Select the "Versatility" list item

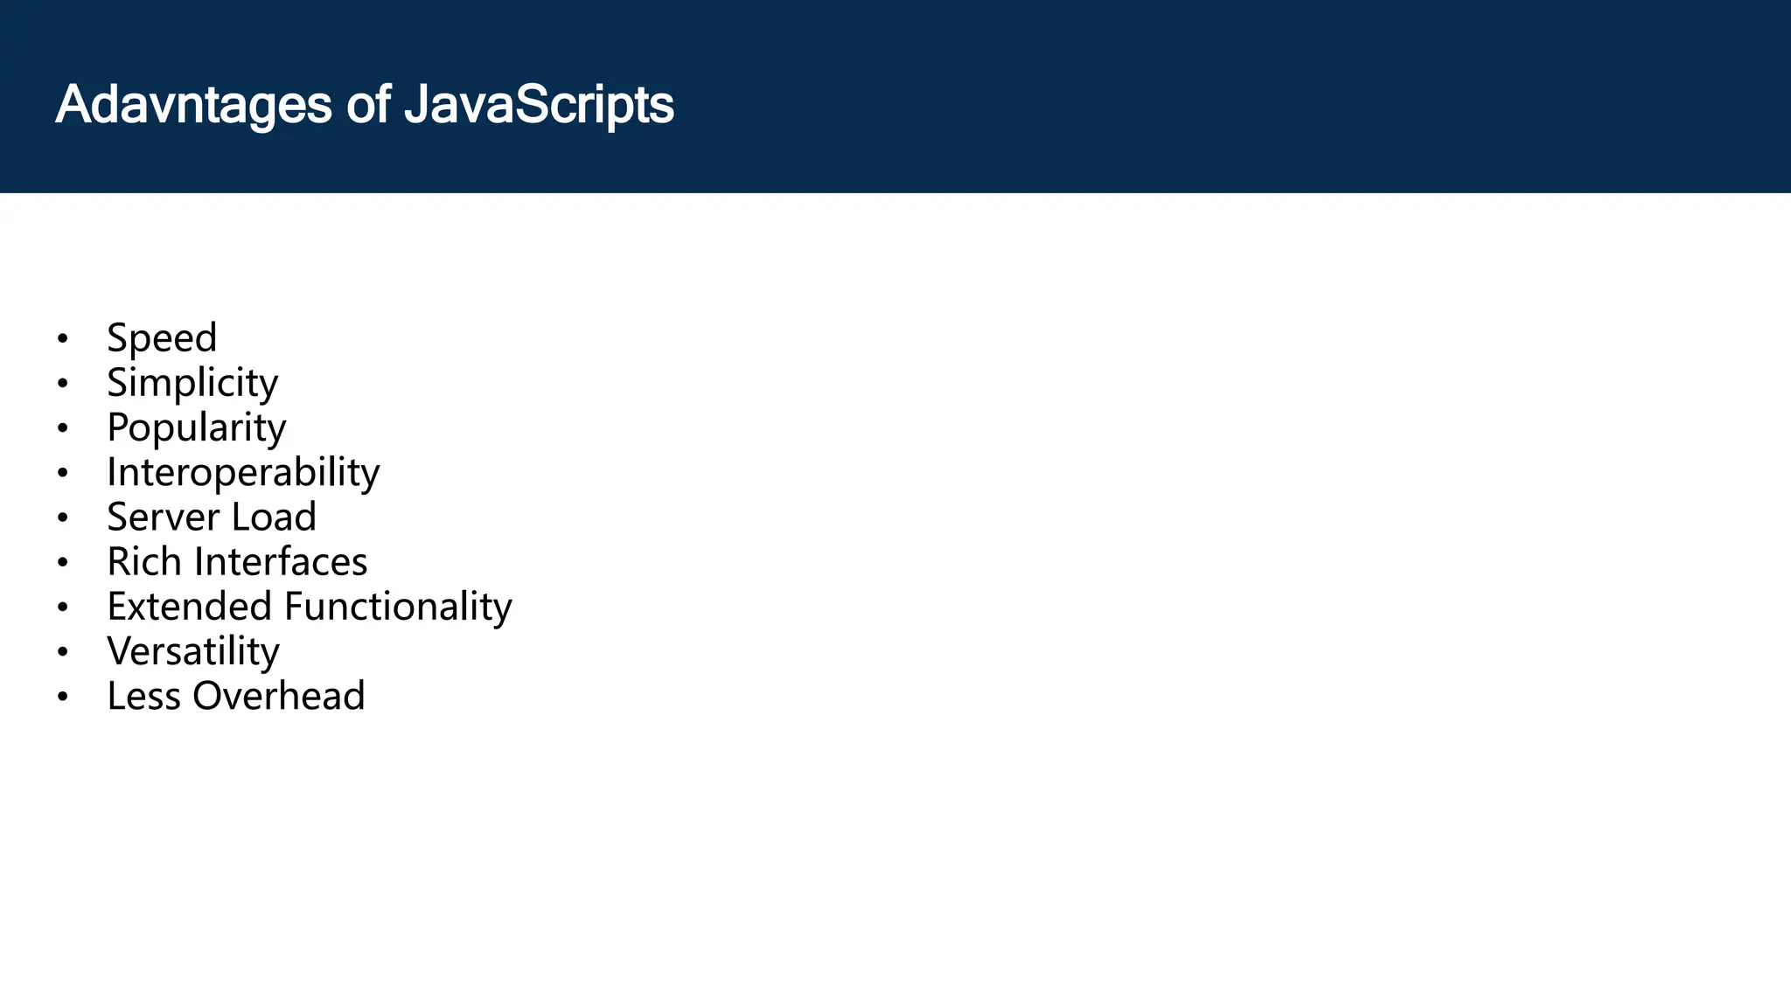(193, 651)
